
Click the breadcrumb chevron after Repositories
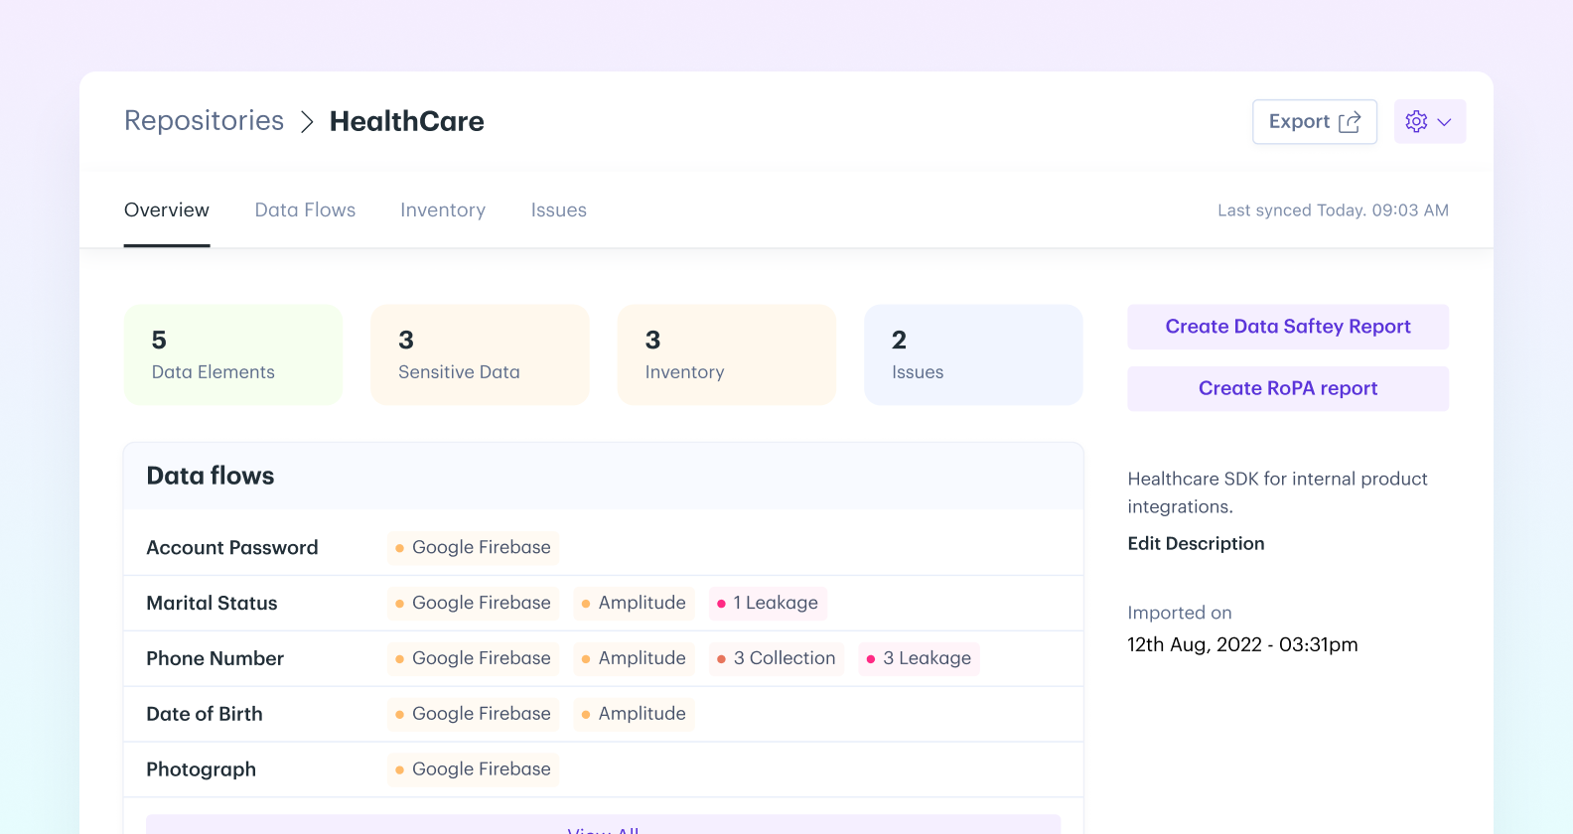308,122
